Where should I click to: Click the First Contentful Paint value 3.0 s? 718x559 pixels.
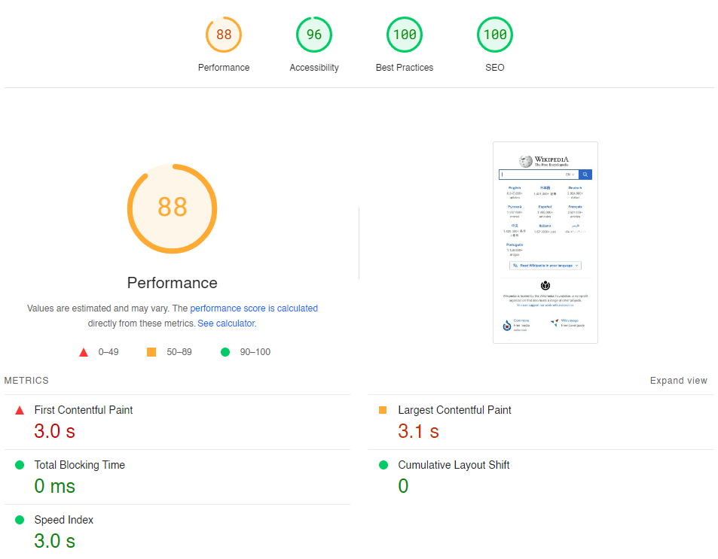pos(54,431)
